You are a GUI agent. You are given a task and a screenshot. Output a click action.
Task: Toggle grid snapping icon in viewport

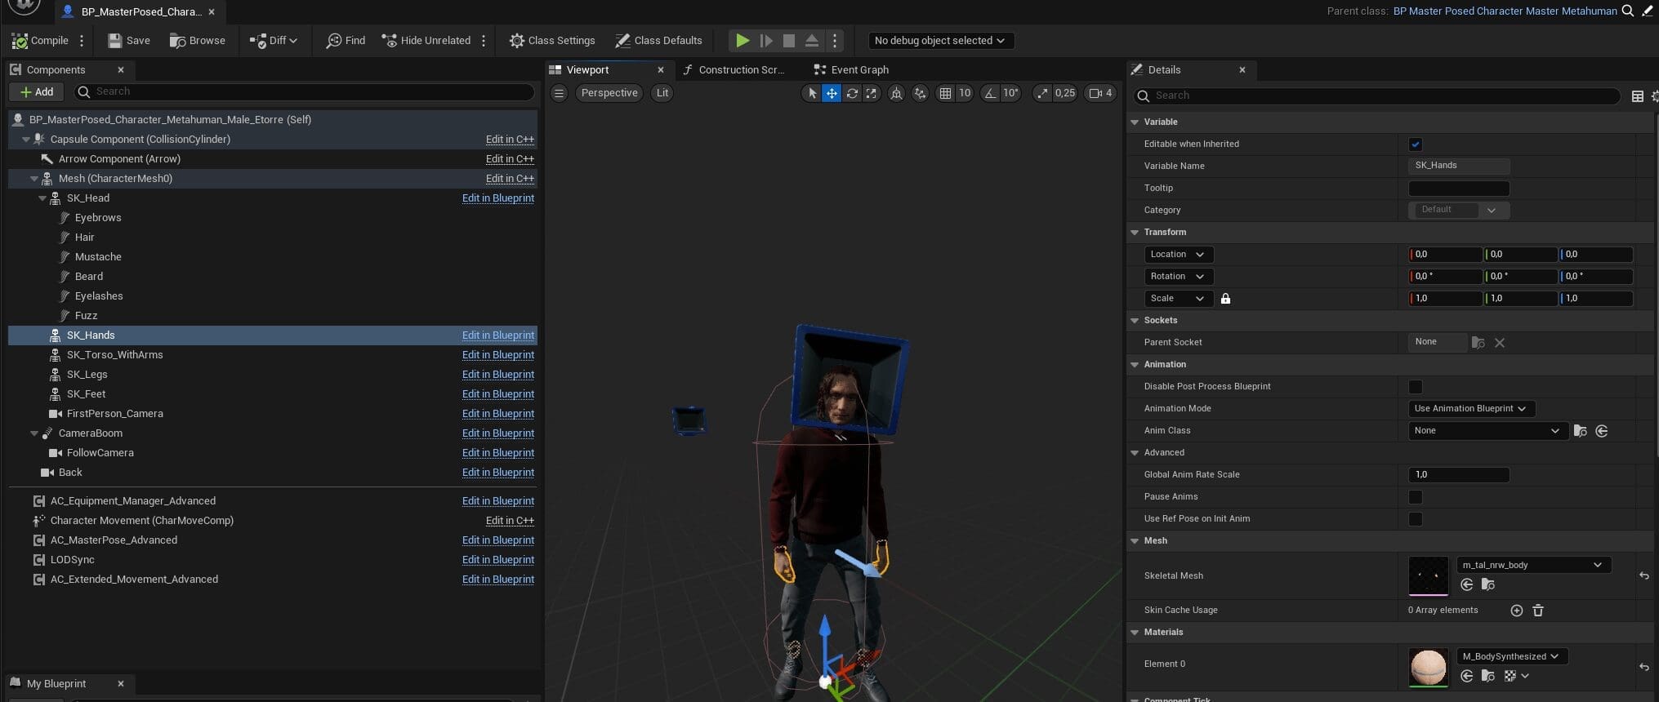tap(945, 93)
